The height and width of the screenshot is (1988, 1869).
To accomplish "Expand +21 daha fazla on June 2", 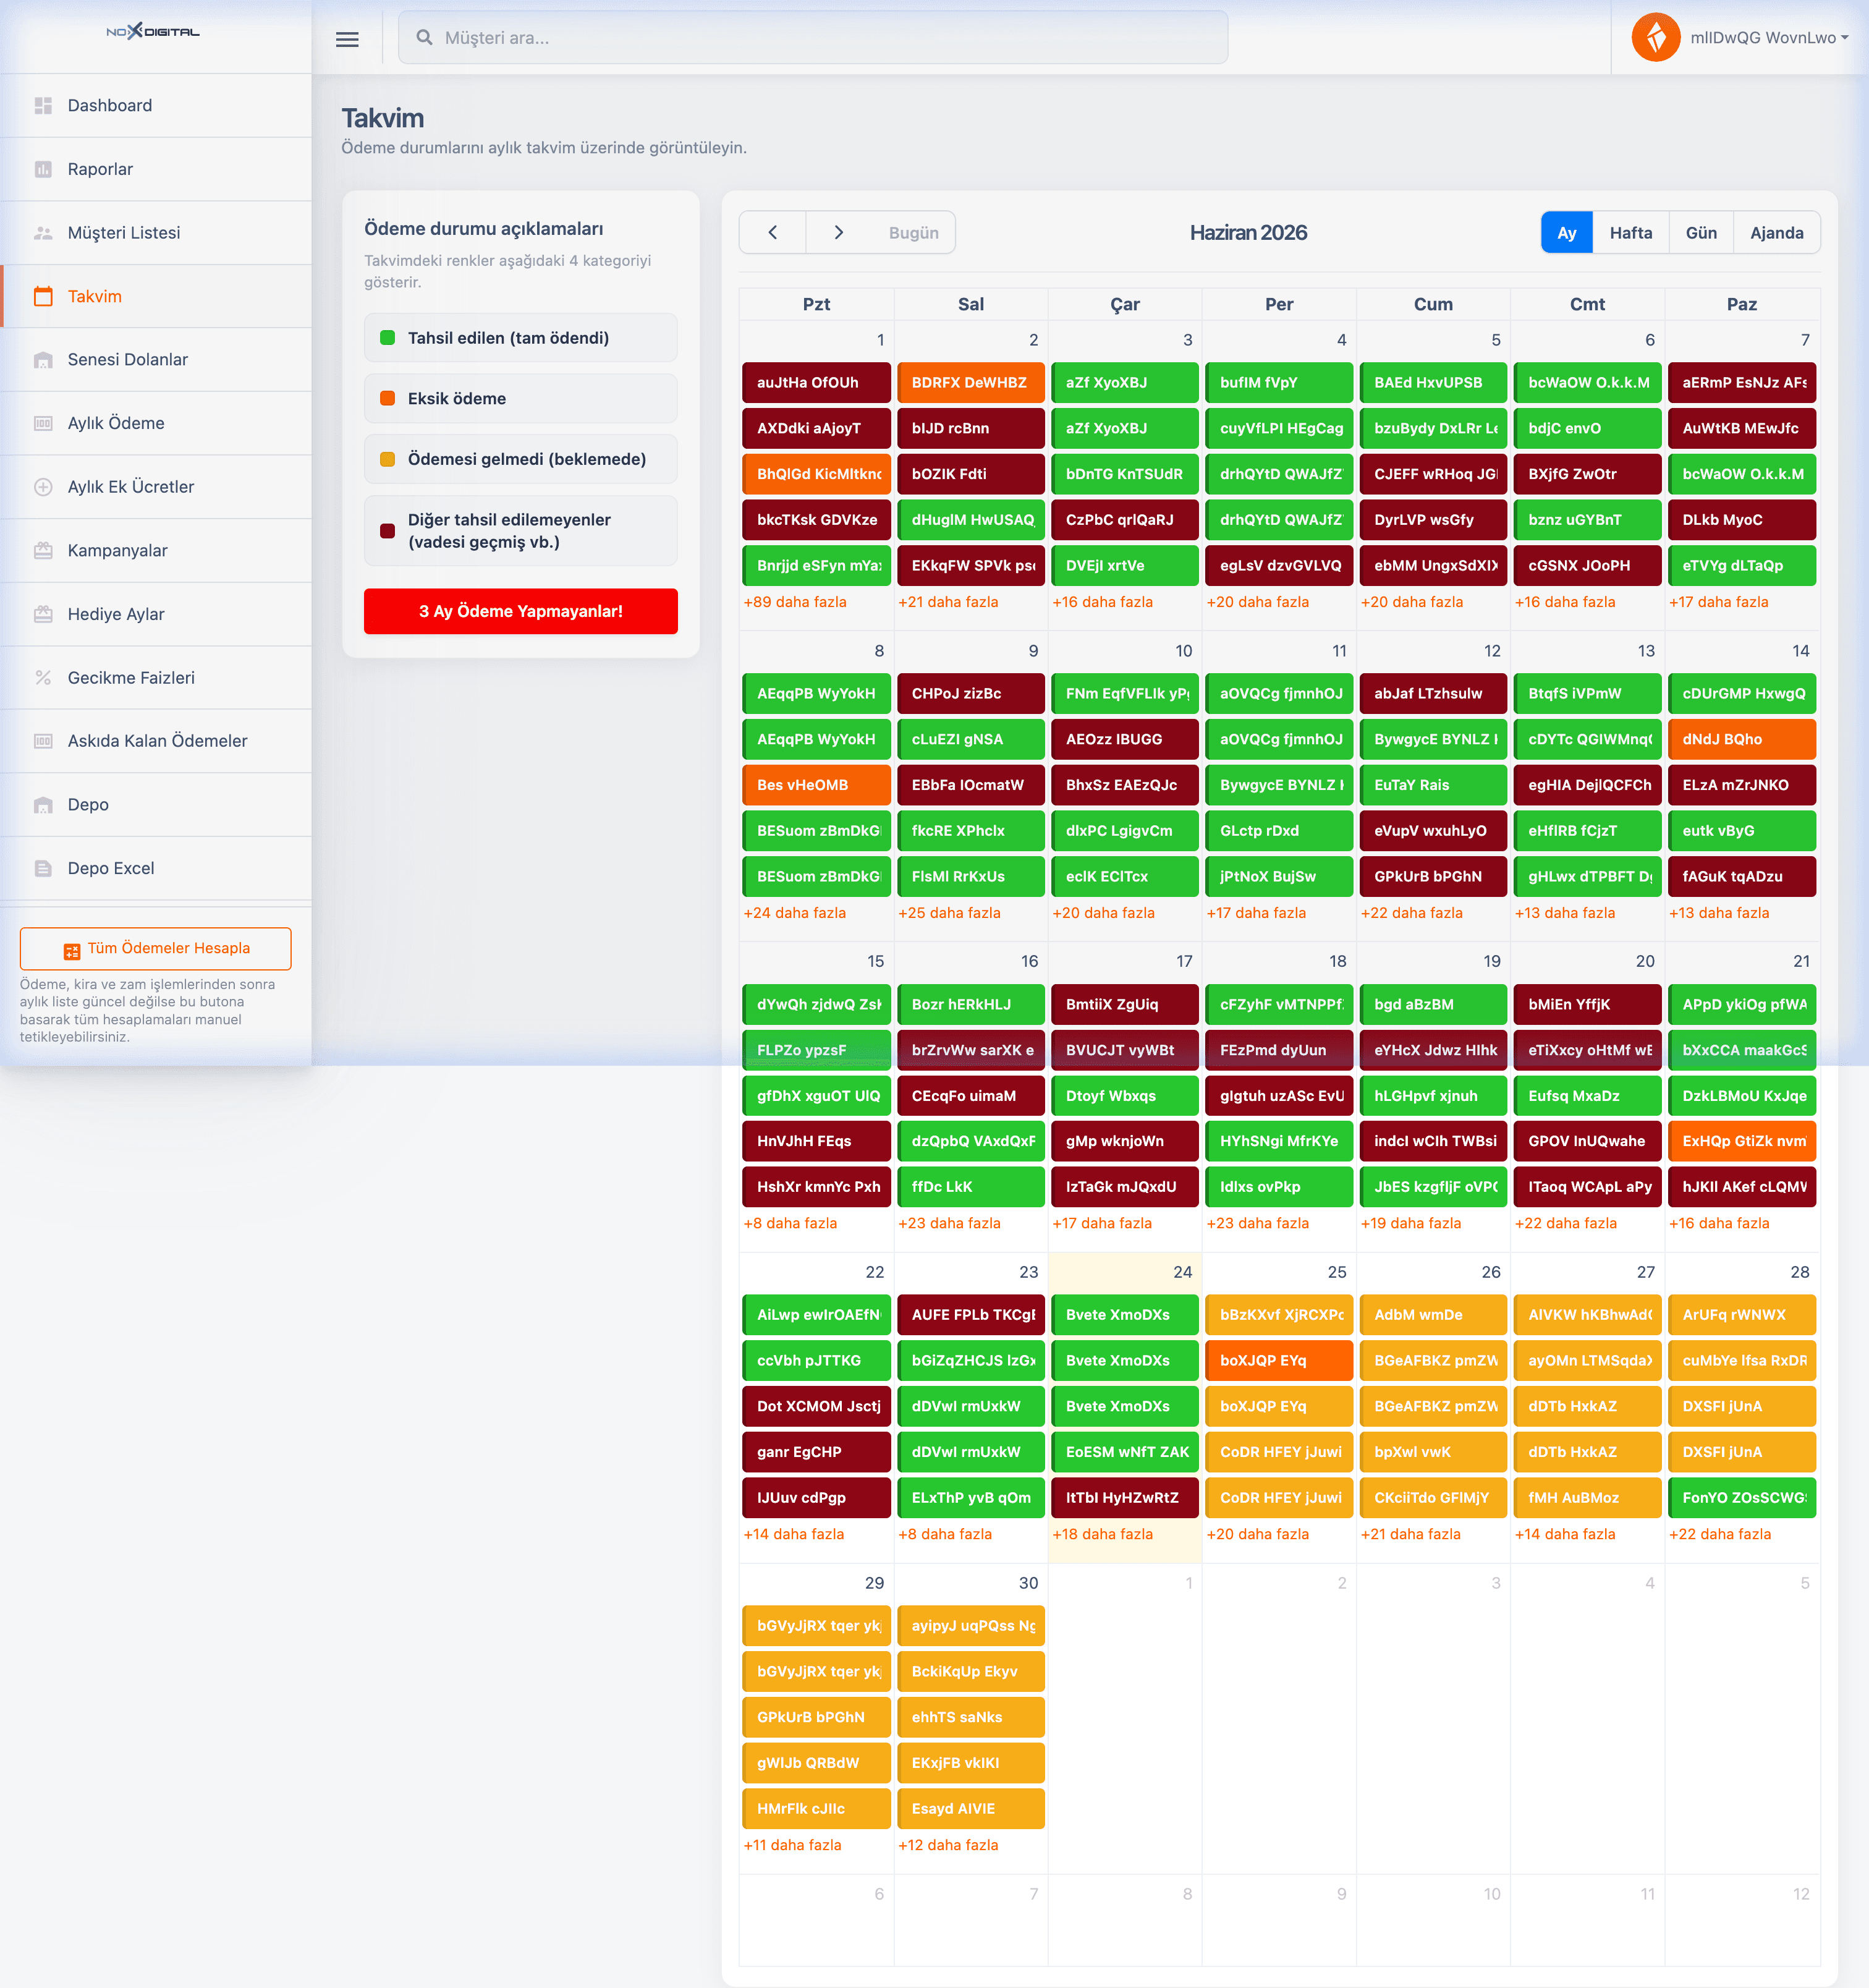I will point(948,602).
